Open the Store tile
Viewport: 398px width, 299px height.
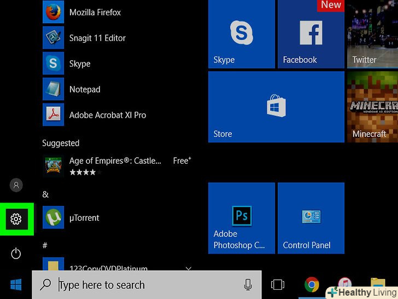276,107
